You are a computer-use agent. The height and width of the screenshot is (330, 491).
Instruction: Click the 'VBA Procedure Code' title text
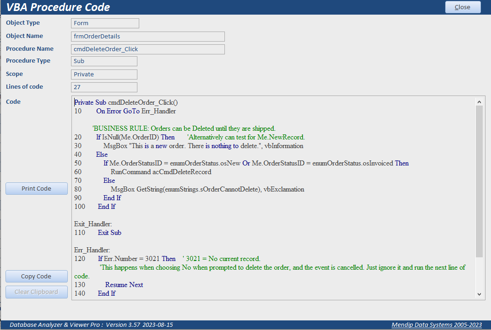point(58,7)
